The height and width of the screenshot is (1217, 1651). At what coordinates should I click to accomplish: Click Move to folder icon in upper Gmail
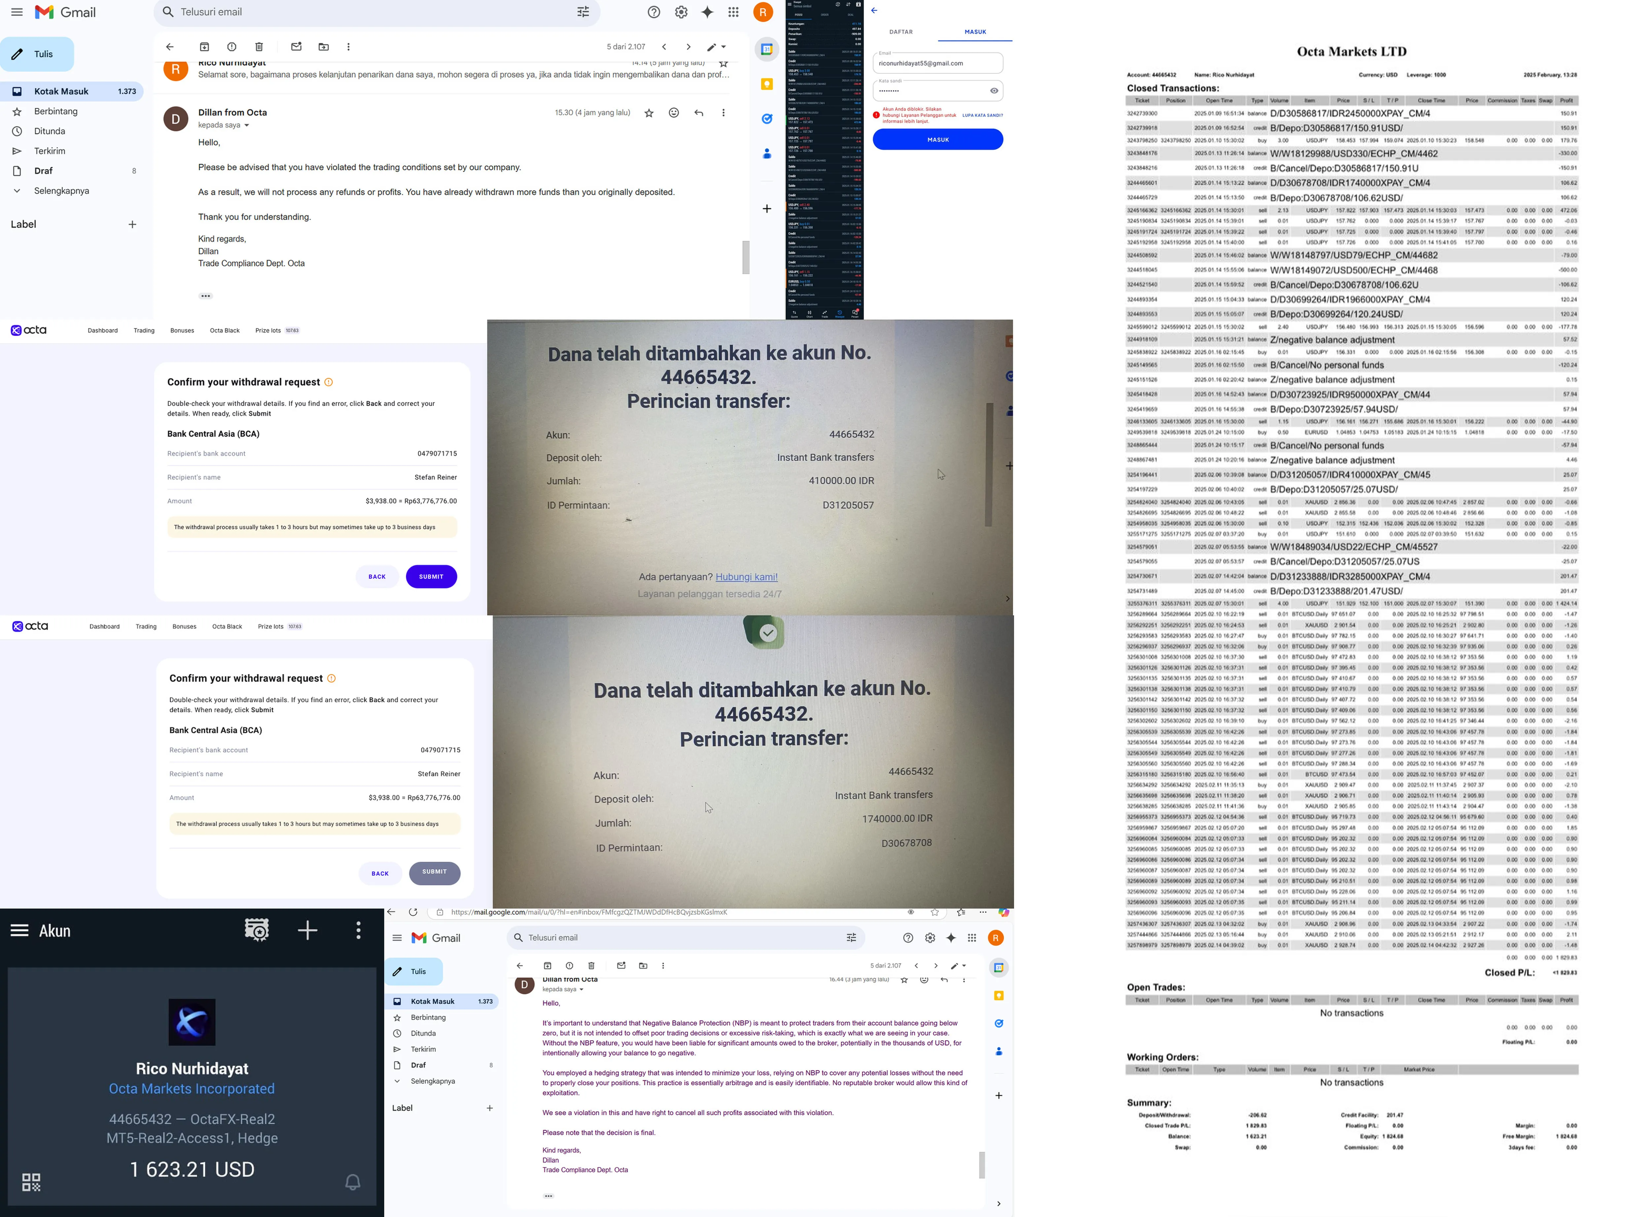324,47
